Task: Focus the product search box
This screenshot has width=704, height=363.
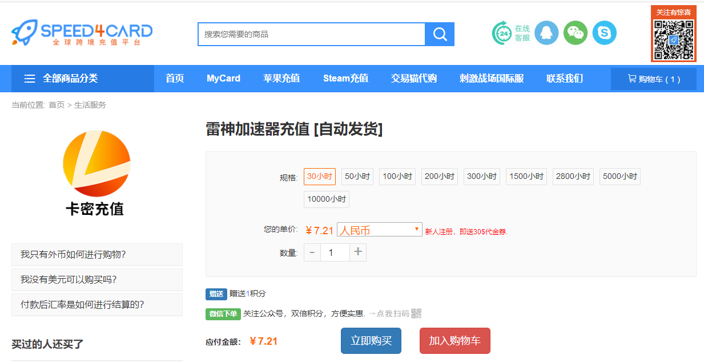Action: [312, 34]
